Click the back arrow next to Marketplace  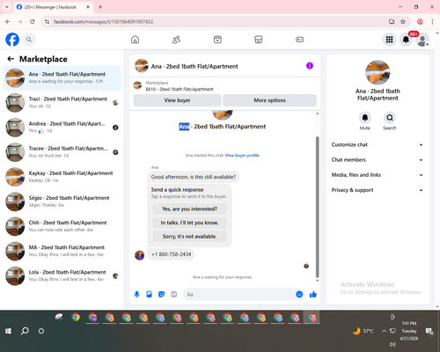click(x=11, y=59)
